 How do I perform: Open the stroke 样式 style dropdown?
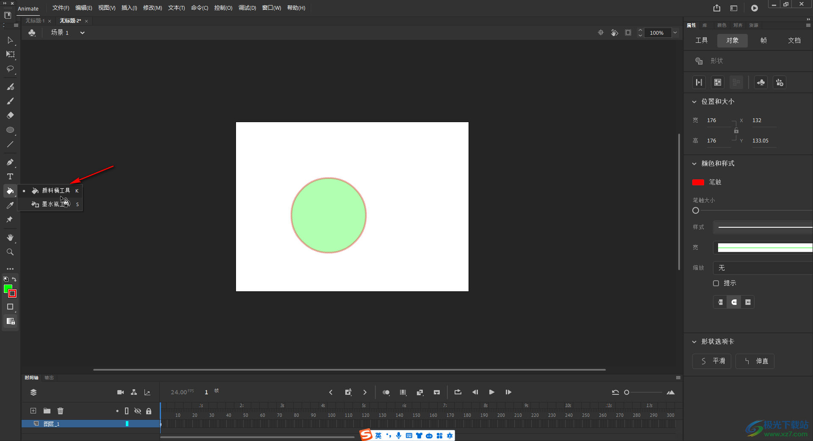763,227
